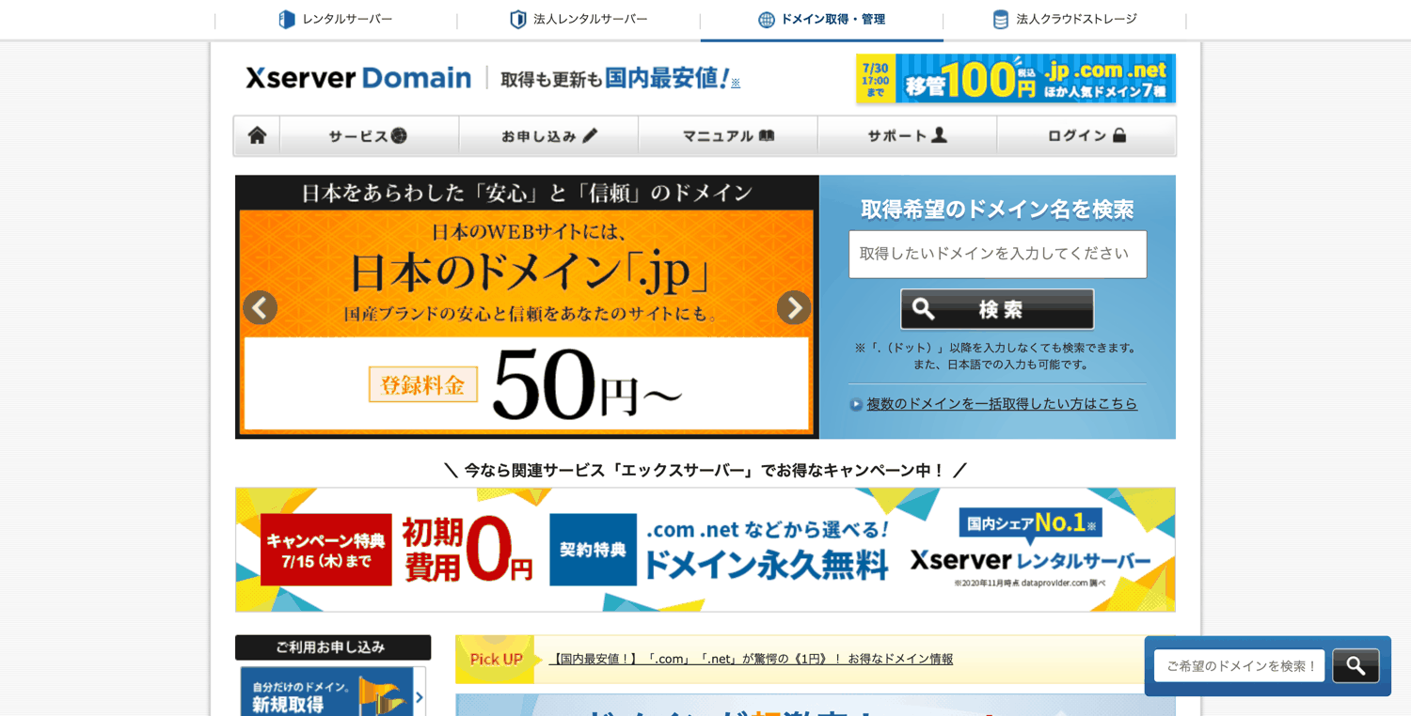Open 【国内最安値！】.com .net 1円 link

(x=751, y=660)
